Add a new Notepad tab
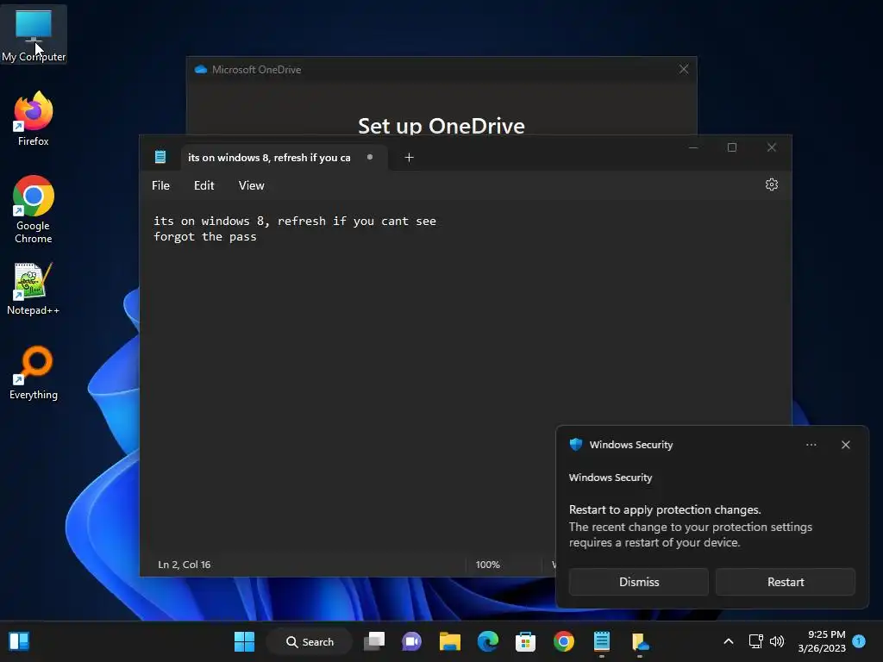 point(410,158)
